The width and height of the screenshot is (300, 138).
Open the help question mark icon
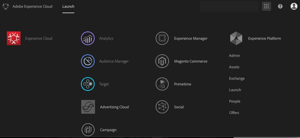coord(280,6)
